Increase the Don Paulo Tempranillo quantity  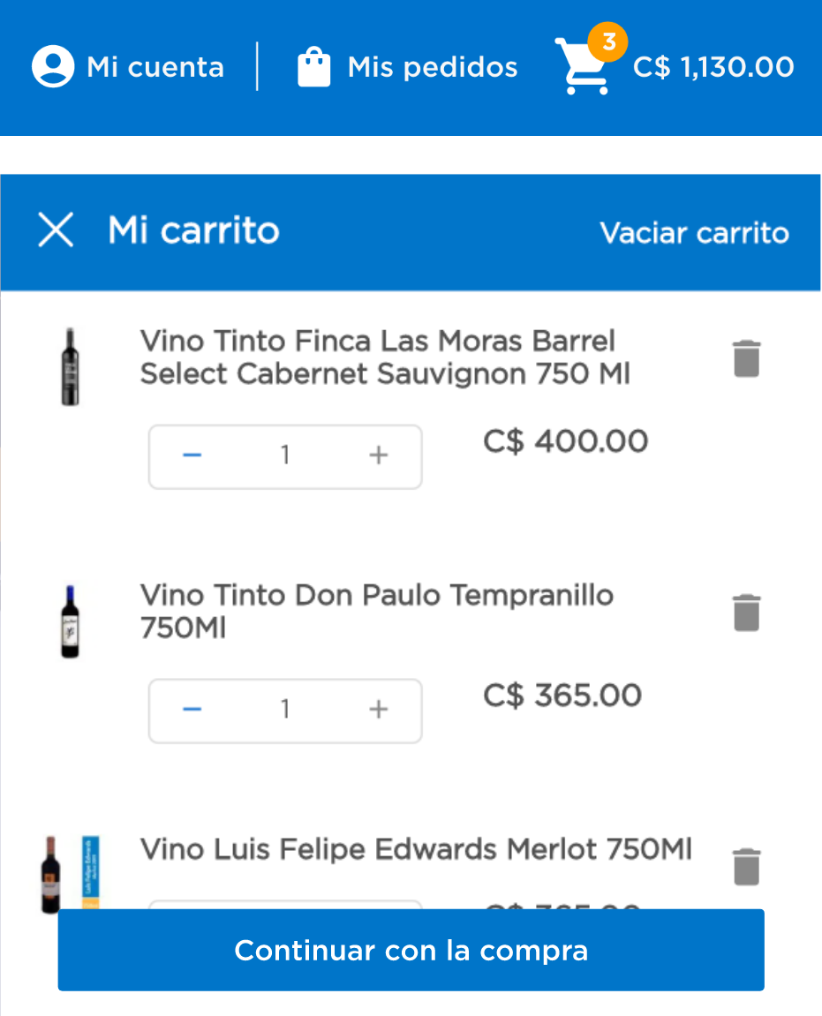pos(379,710)
